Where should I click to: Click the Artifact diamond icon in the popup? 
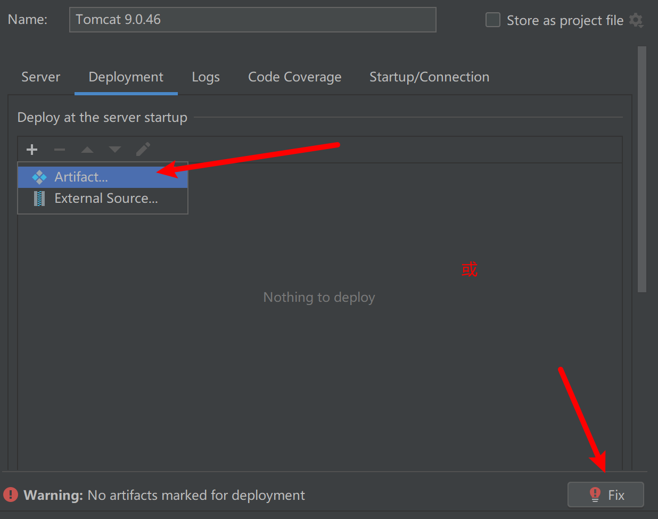click(39, 177)
